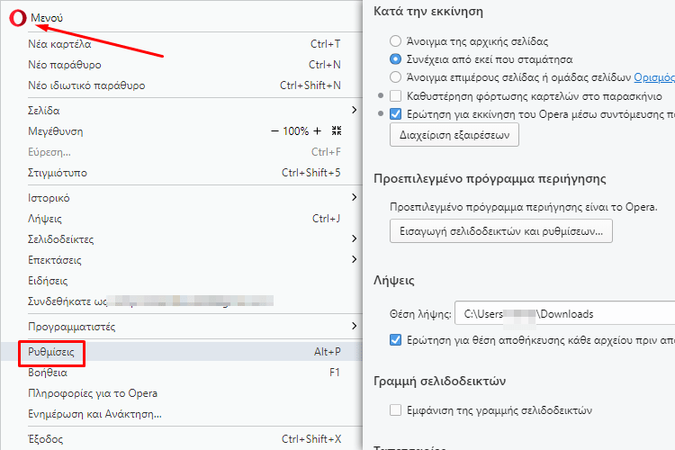Uncheck 'Ερώτηση για θέση αποθήκευσης' checkbox

(395, 340)
